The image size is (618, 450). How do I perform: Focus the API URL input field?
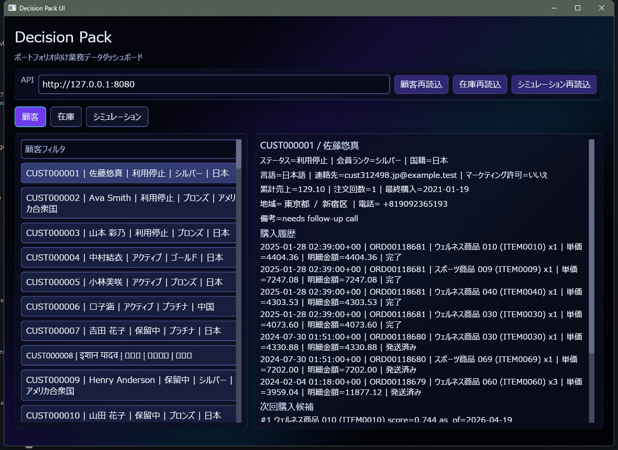pyautogui.click(x=214, y=84)
